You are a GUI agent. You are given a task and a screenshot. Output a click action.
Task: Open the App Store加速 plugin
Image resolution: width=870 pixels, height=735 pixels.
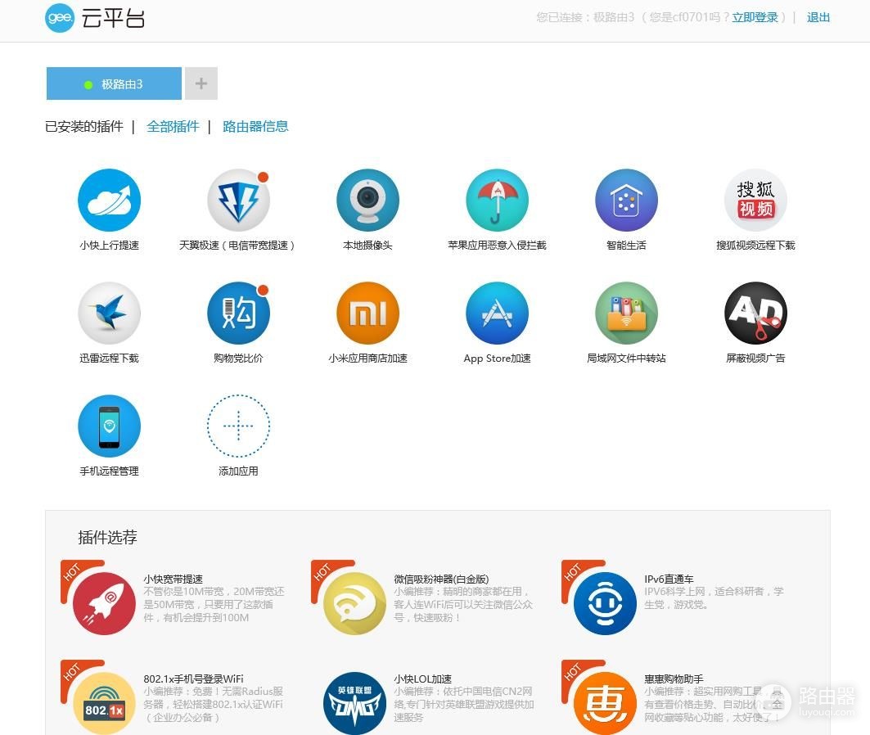(497, 313)
